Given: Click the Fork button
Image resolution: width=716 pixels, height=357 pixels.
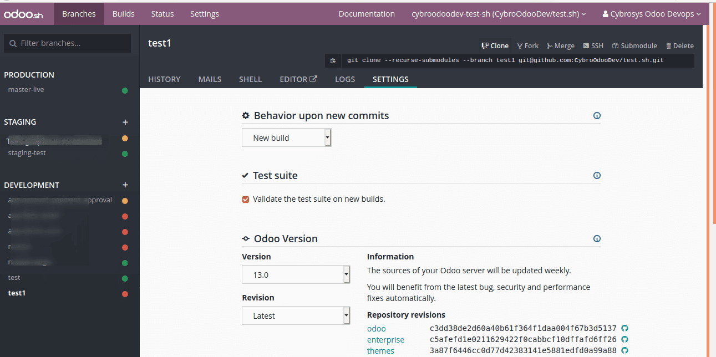Looking at the screenshot, I should [528, 46].
